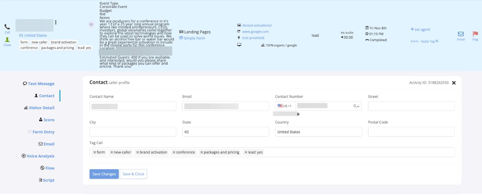Viewport: 482px width, 195px height.
Task: Open the Score tab
Action: (x=46, y=120)
